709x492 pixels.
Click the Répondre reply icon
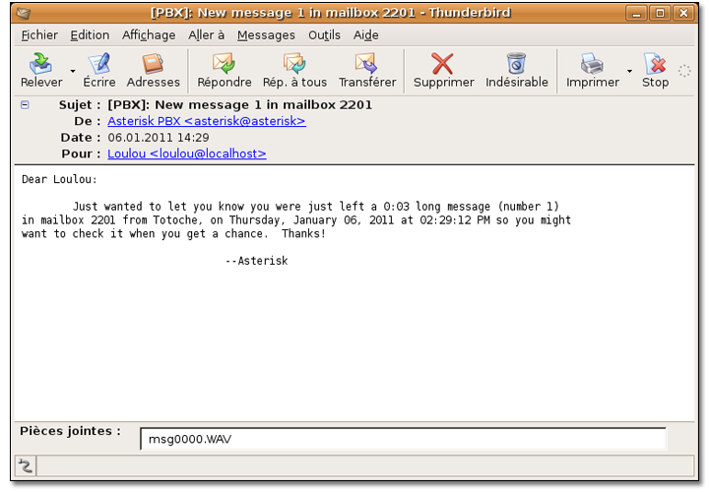click(x=224, y=64)
